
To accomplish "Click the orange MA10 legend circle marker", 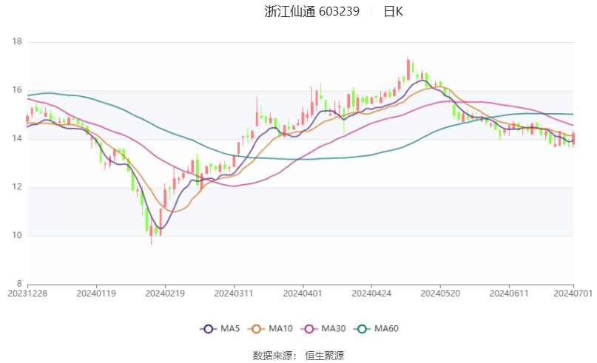I will coord(258,328).
